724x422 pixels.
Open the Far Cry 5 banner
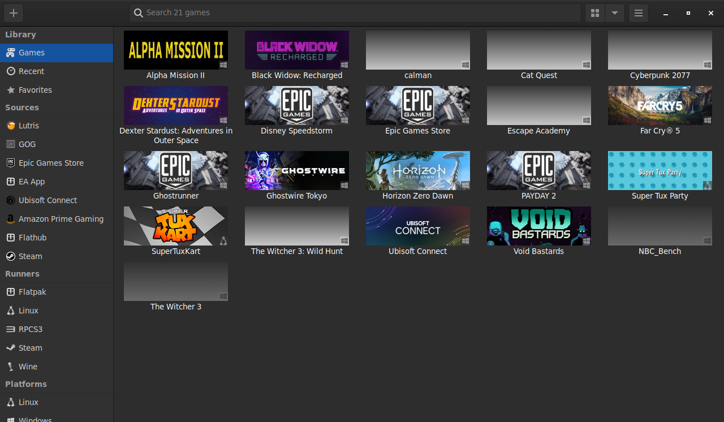click(x=660, y=105)
